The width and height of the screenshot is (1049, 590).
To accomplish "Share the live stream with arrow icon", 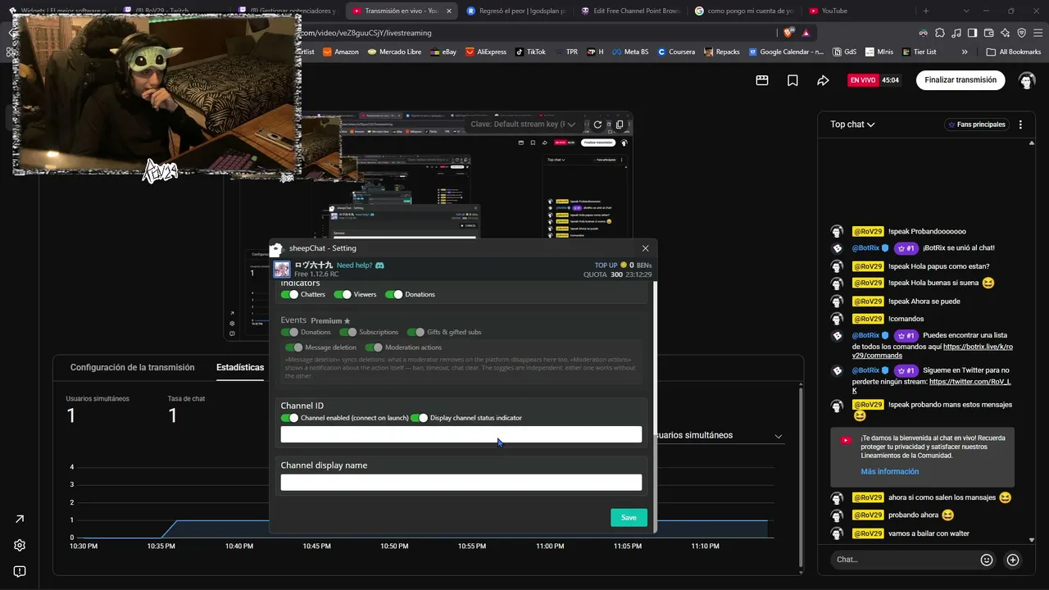I will 823,80.
